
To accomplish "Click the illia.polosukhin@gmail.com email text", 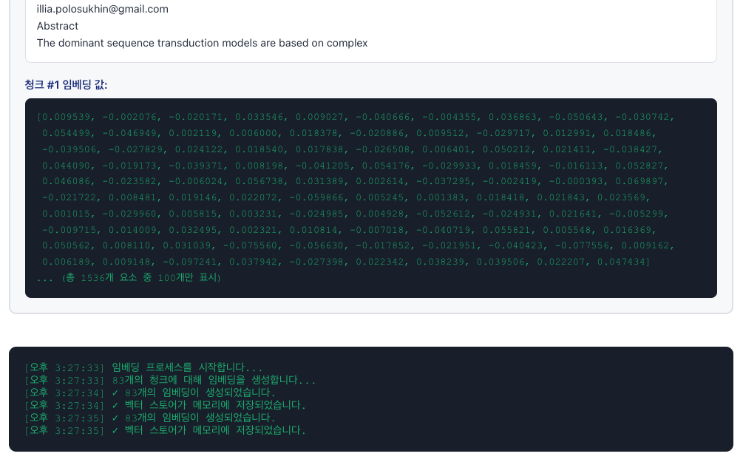I will point(103,9).
